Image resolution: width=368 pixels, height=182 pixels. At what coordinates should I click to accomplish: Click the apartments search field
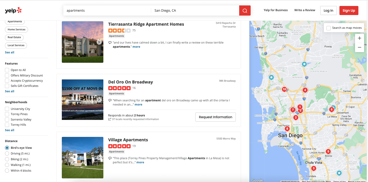click(107, 11)
